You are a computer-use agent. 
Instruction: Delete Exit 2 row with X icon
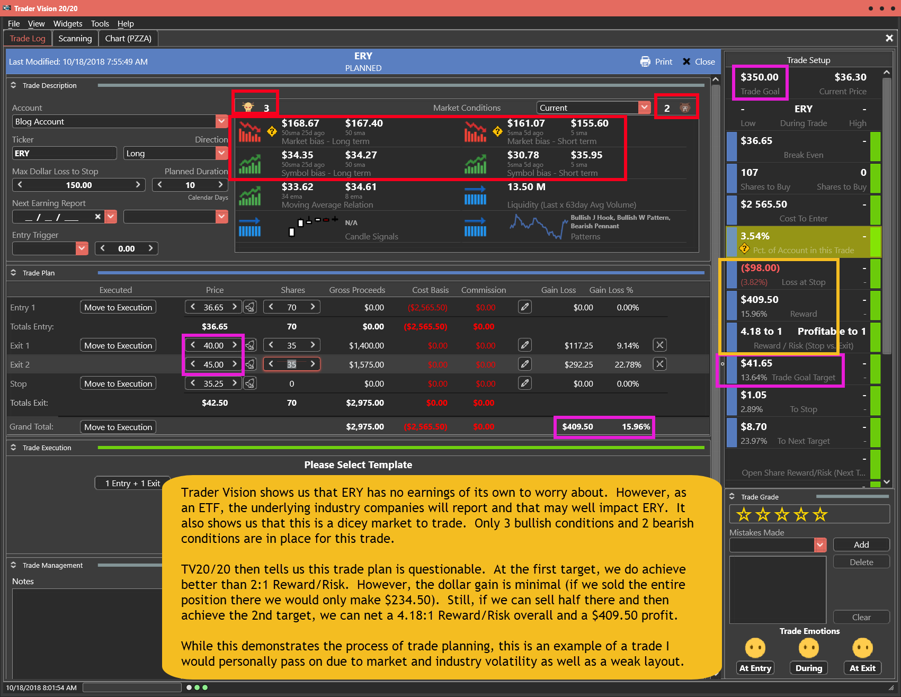[659, 364]
